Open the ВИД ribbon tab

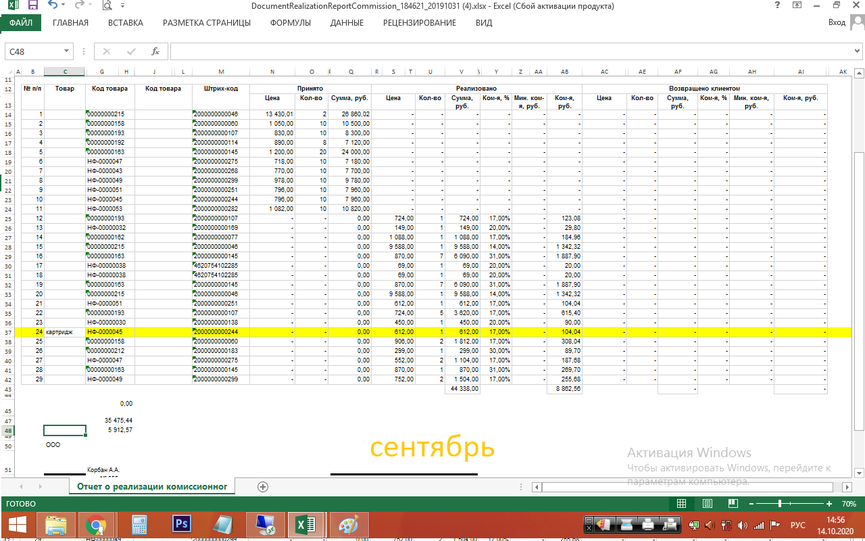coord(484,22)
